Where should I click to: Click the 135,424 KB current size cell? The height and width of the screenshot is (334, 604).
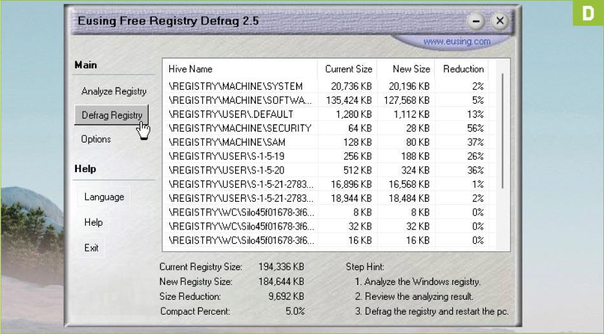[349, 101]
